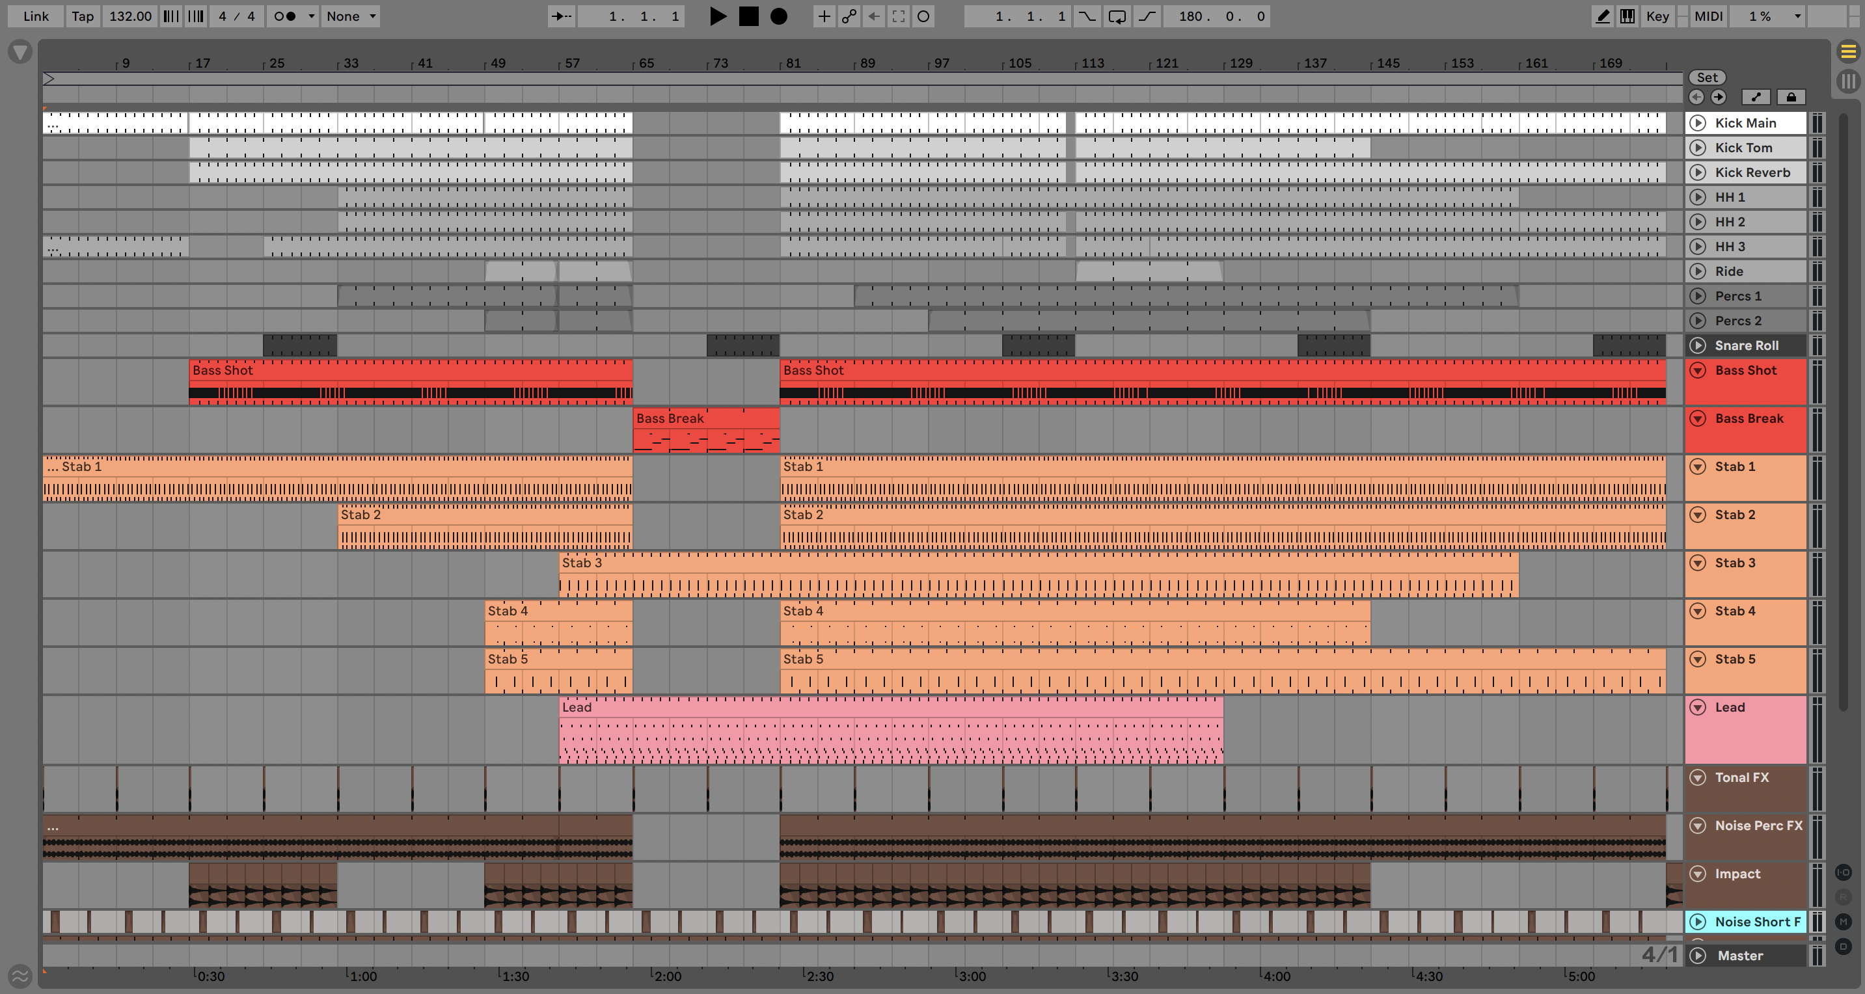This screenshot has height=994, width=1865.
Task: Enable Draw Mode pencil icon
Action: [1603, 16]
